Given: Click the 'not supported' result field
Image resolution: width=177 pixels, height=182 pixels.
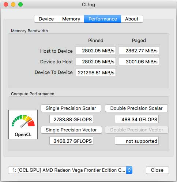Looking at the screenshot, I should (137, 141).
